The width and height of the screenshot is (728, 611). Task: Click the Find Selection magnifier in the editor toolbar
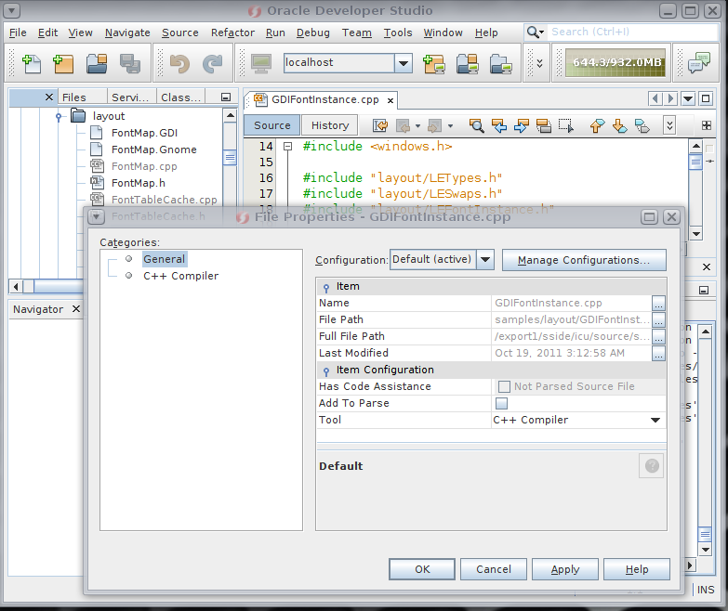click(x=476, y=125)
